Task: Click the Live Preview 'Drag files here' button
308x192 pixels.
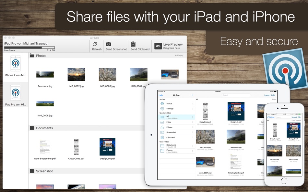Action: pyautogui.click(x=169, y=46)
